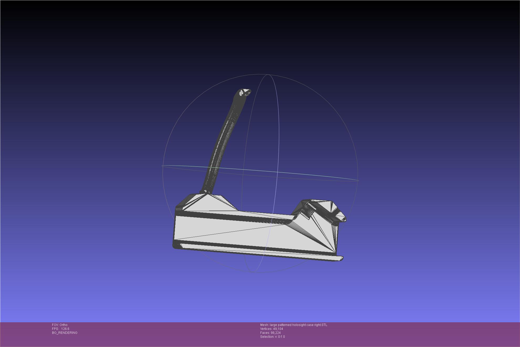This screenshot has width=520, height=347.
Task: Click the BO_RENDERING status text
Action: (65, 333)
